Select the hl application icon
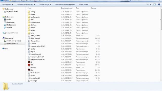 (29, 62)
